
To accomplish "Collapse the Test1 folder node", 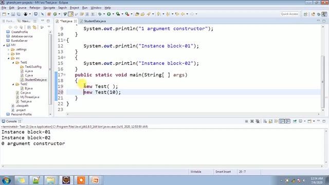I will [x=13, y=63].
